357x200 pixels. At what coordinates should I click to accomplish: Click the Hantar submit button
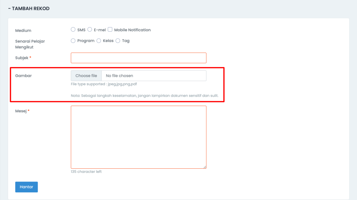point(26,187)
